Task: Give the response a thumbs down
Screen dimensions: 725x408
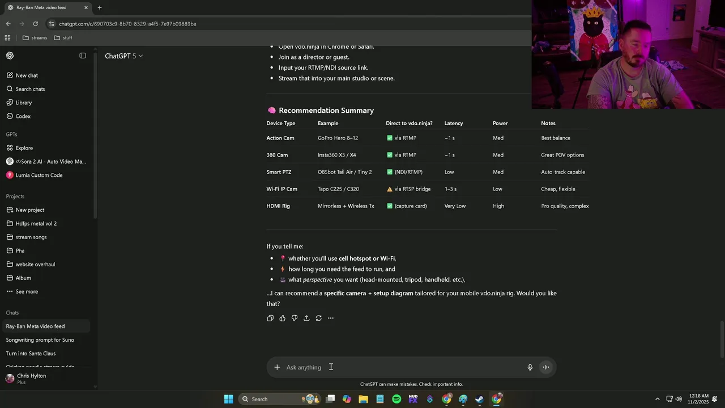Action: [295, 318]
